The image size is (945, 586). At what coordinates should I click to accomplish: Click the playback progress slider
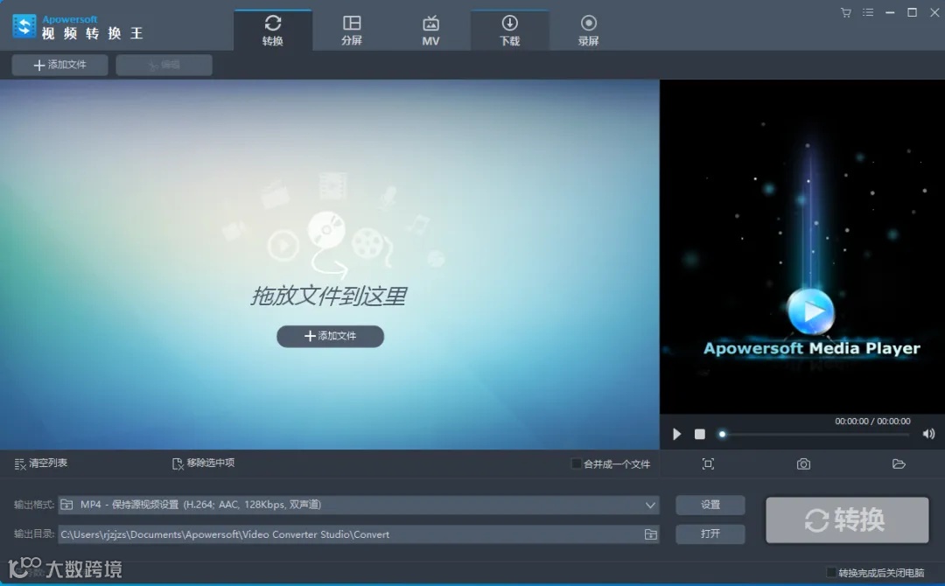click(x=815, y=434)
